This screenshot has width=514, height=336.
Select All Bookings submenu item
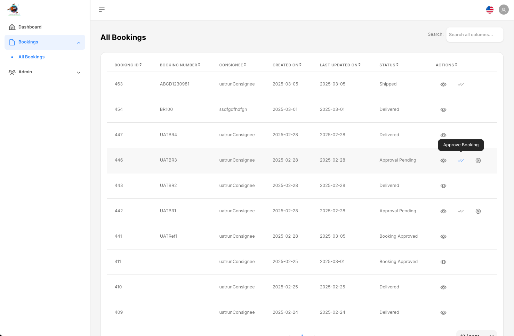31,57
